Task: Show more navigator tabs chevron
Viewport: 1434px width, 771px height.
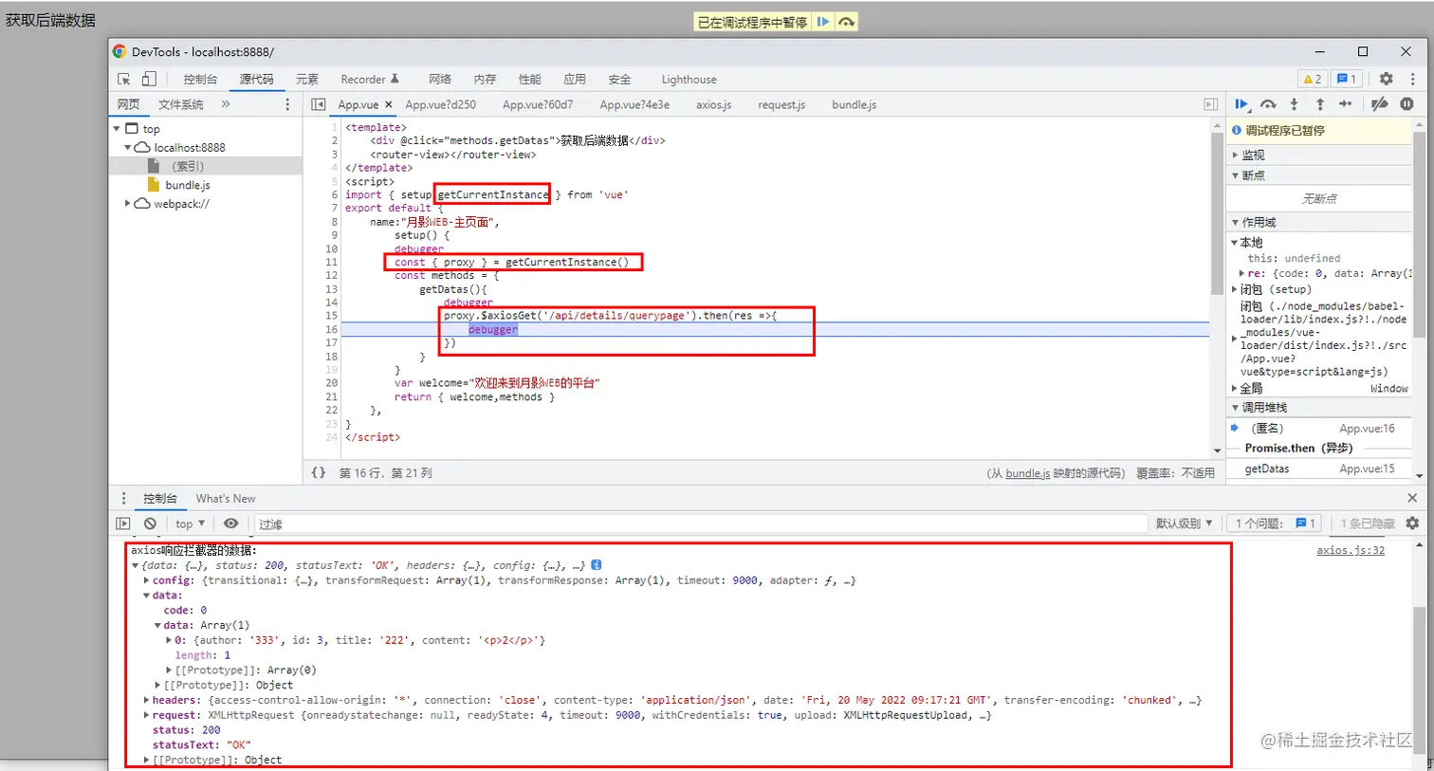Action: click(x=226, y=104)
